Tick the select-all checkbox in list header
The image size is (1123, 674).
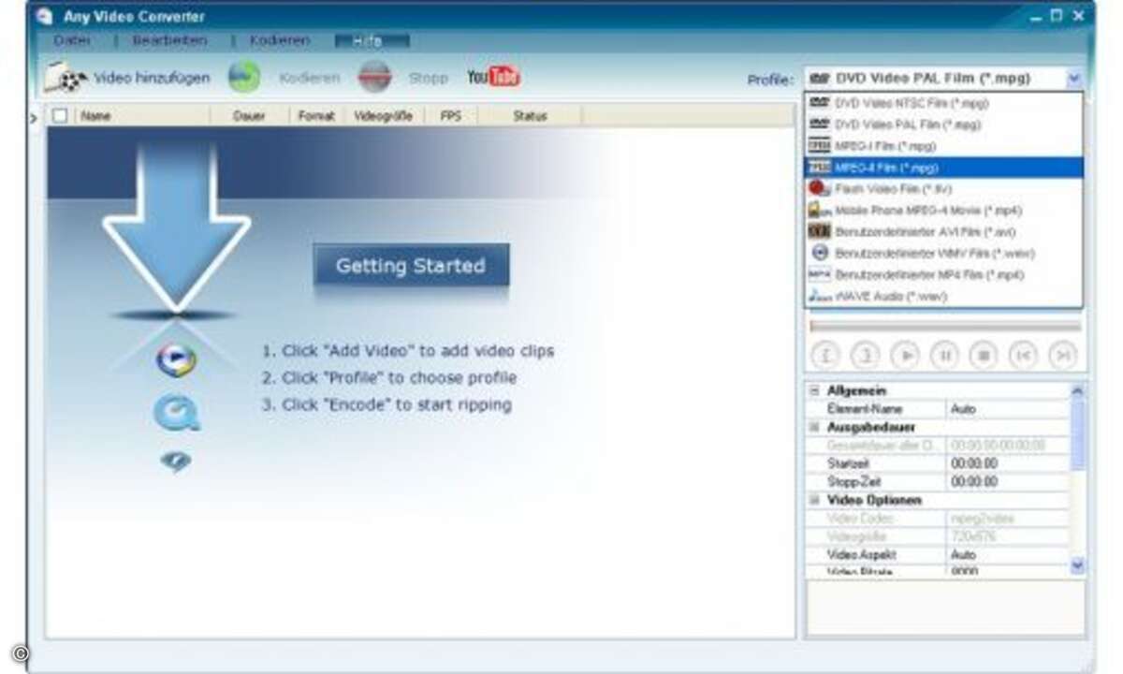[61, 116]
